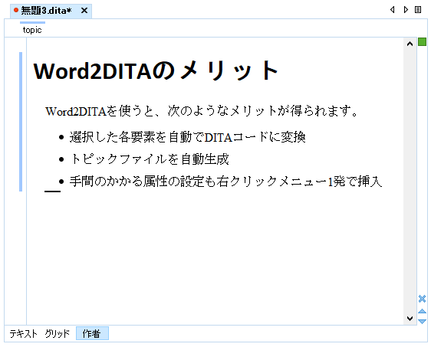The image size is (431, 347).
Task: Click the blue fold bar beside topic
Action: [x=21, y=122]
